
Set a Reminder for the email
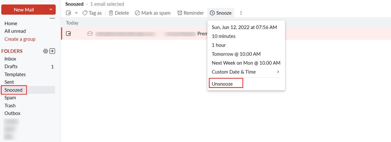(191, 13)
